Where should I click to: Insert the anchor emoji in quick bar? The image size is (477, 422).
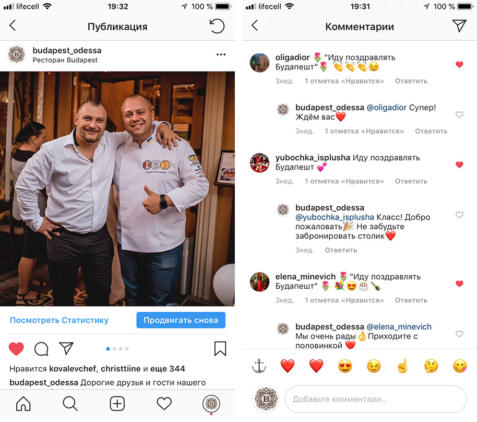[259, 366]
